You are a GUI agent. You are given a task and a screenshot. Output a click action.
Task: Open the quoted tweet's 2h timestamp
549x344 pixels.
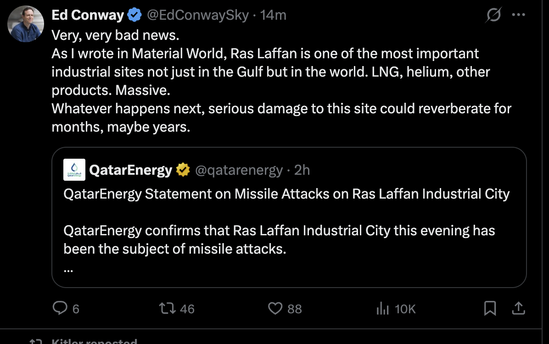pos(302,170)
